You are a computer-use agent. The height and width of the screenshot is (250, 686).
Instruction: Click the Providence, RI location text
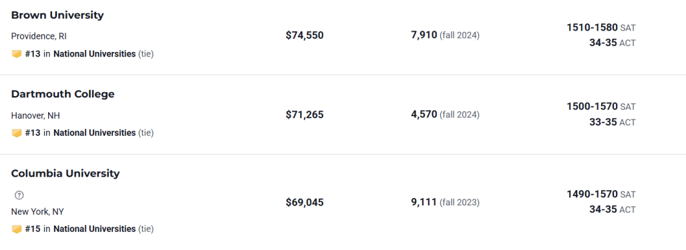(x=39, y=36)
